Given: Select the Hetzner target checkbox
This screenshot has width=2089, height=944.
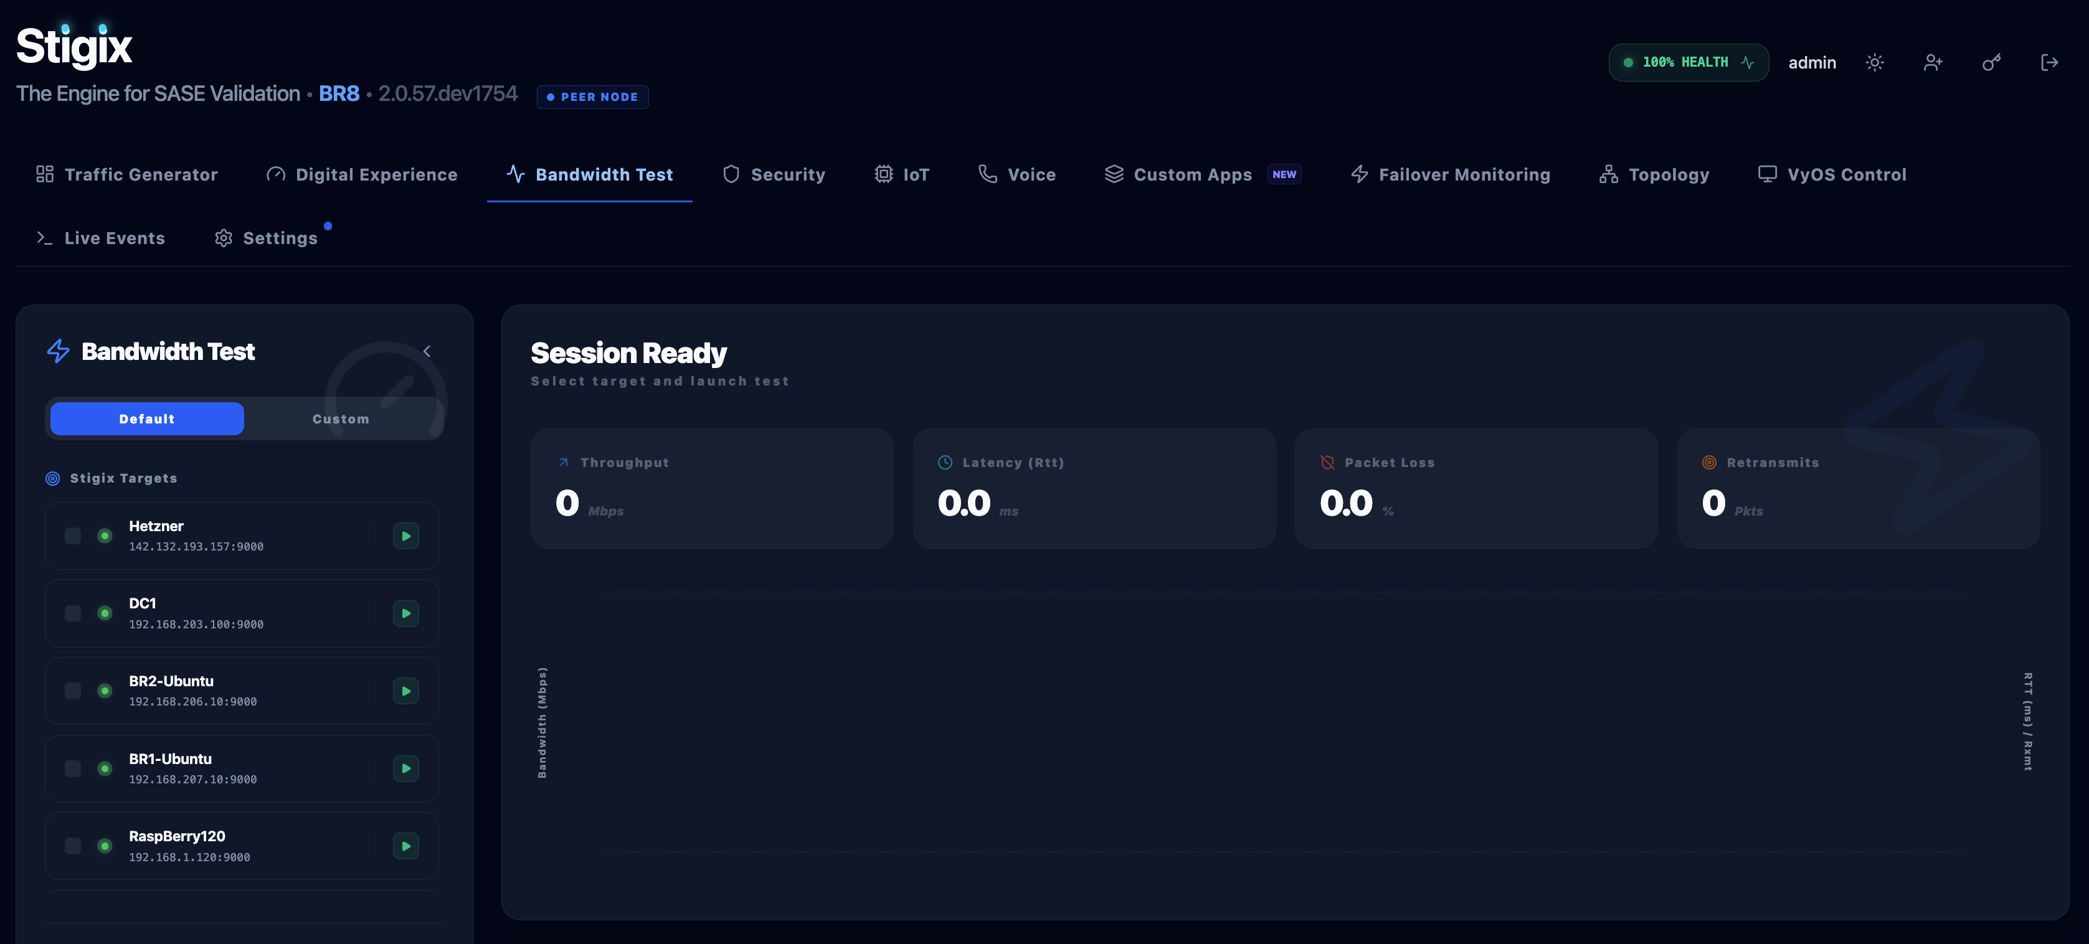Looking at the screenshot, I should tap(73, 536).
